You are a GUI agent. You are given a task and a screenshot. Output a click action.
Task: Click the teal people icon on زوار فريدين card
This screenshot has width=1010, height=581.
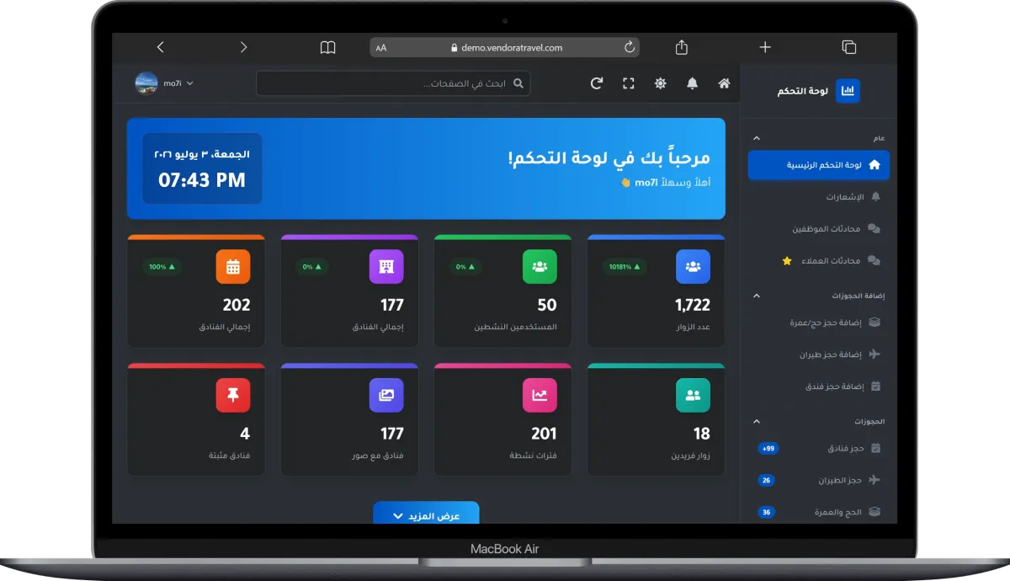tap(693, 395)
